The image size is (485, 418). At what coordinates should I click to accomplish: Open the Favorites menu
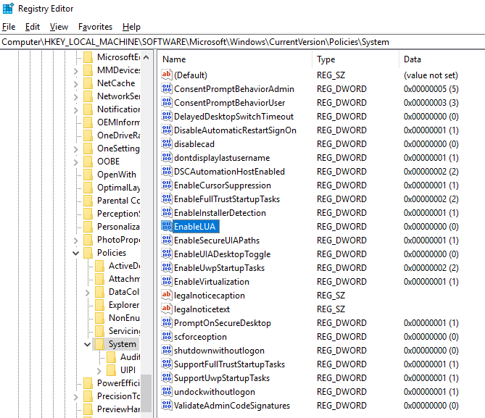[95, 27]
